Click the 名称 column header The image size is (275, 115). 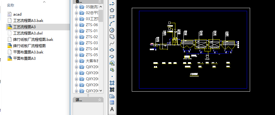pyautogui.click(x=11, y=5)
